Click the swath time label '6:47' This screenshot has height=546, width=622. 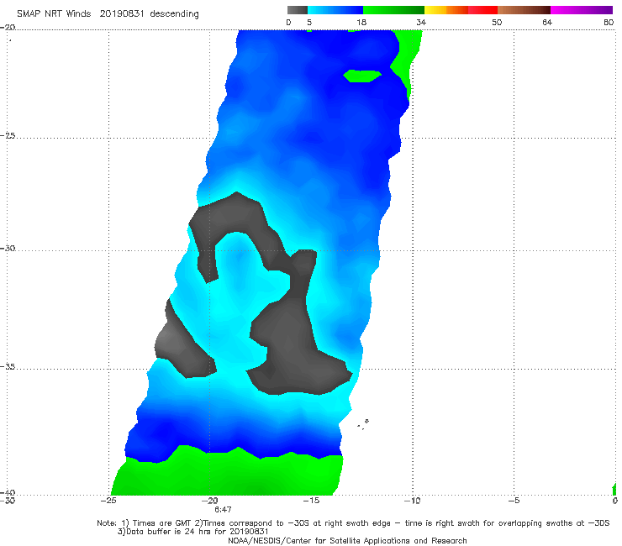(x=223, y=510)
